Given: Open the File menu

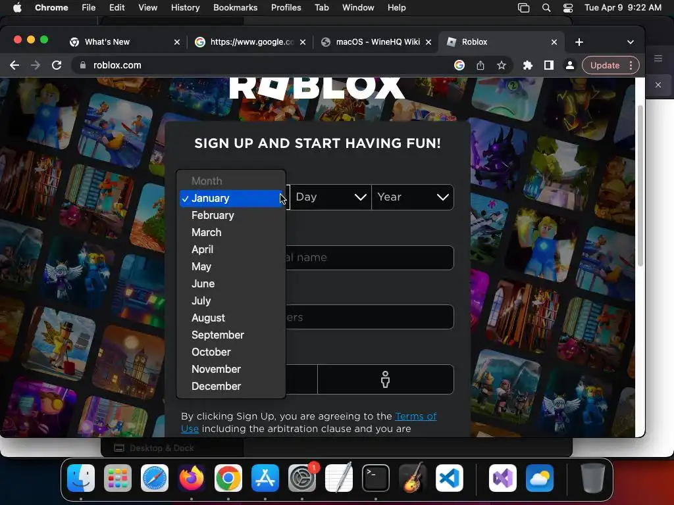Looking at the screenshot, I should coord(89,8).
